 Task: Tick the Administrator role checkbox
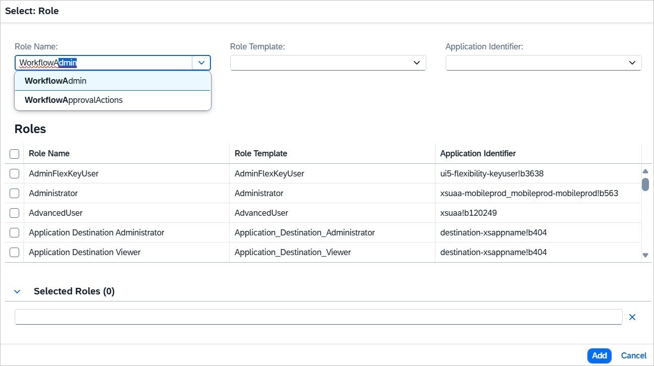pyautogui.click(x=15, y=194)
